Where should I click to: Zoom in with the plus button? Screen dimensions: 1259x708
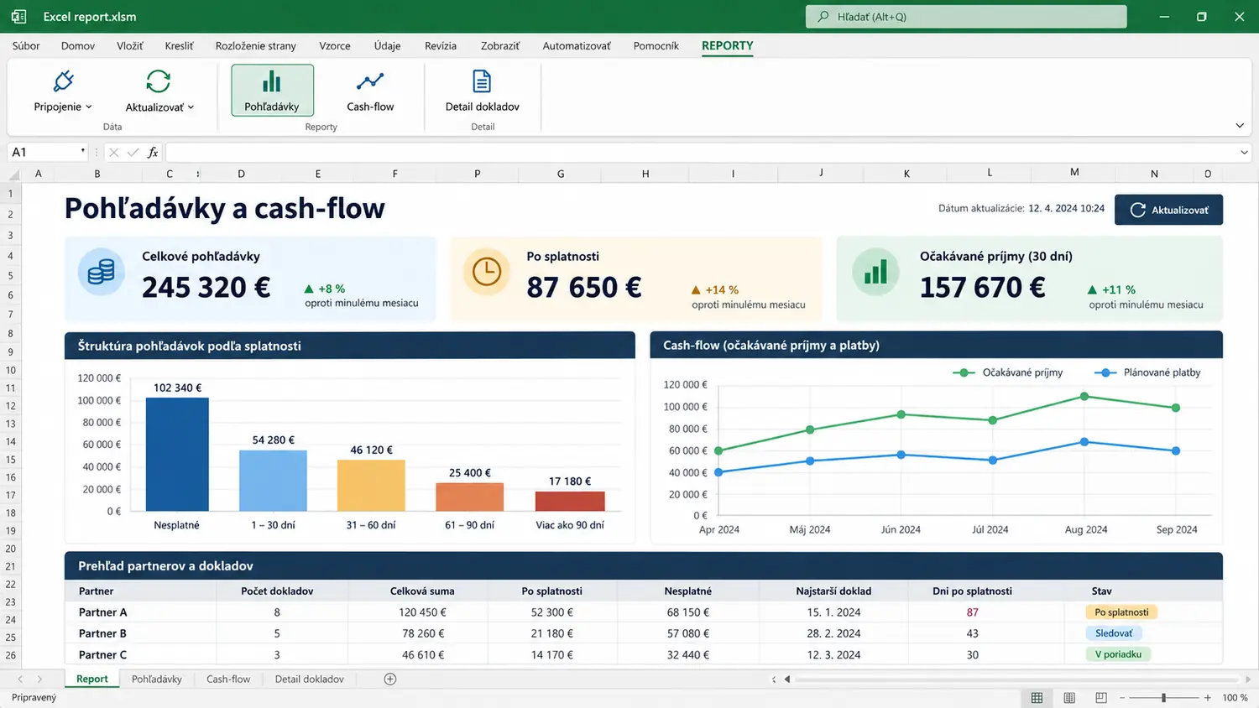(1208, 698)
